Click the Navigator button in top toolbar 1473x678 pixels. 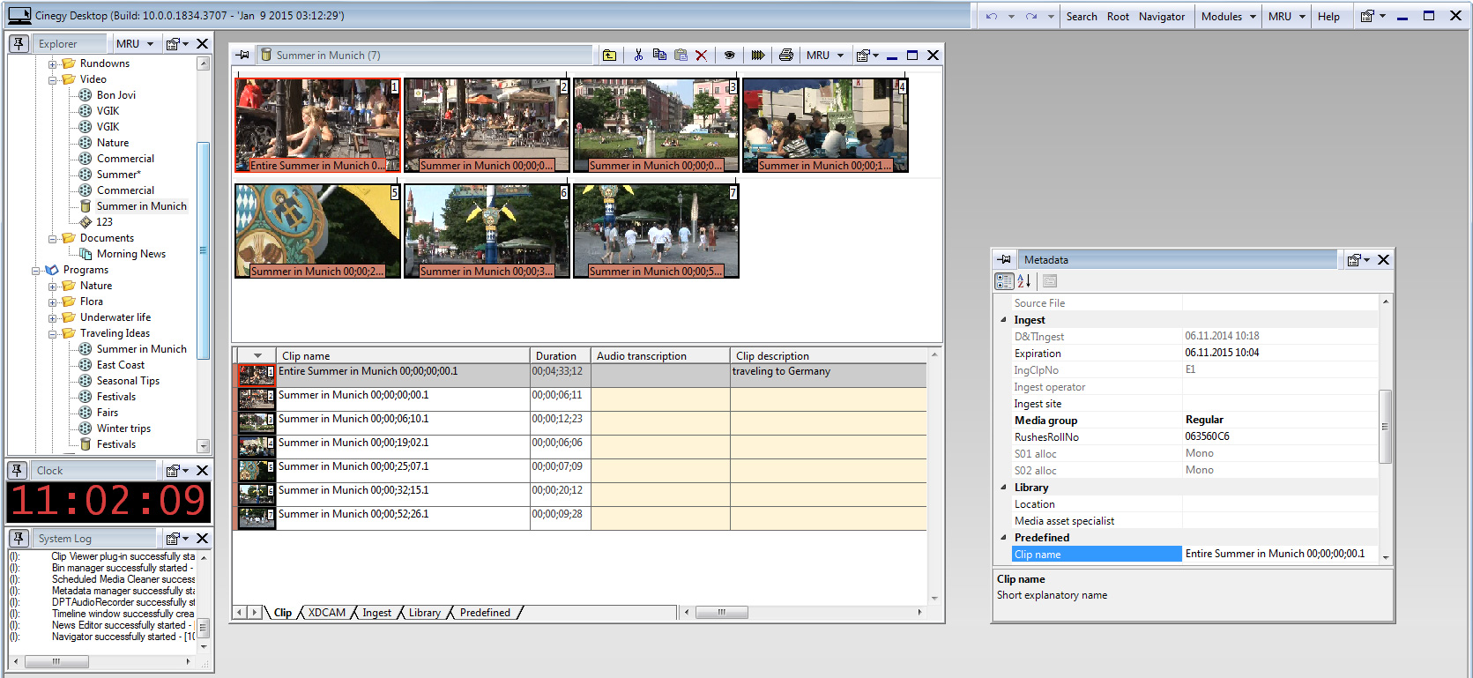(x=1162, y=16)
